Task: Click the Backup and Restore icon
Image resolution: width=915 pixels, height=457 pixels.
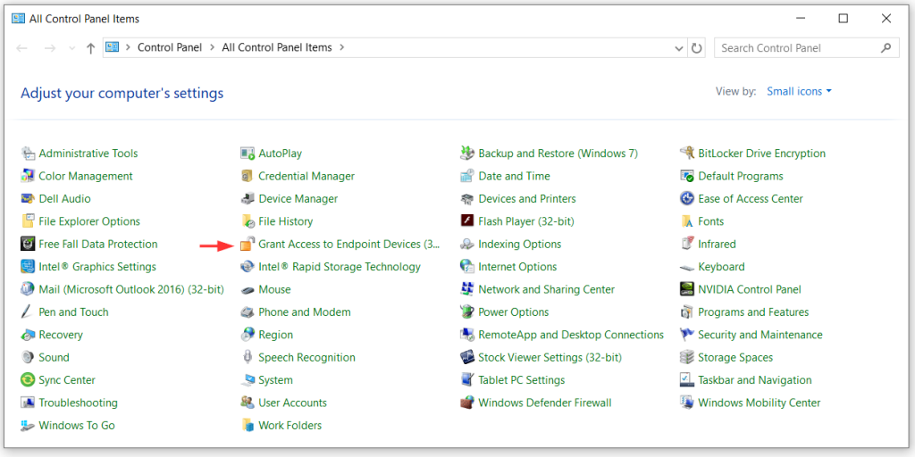Action: (x=466, y=154)
